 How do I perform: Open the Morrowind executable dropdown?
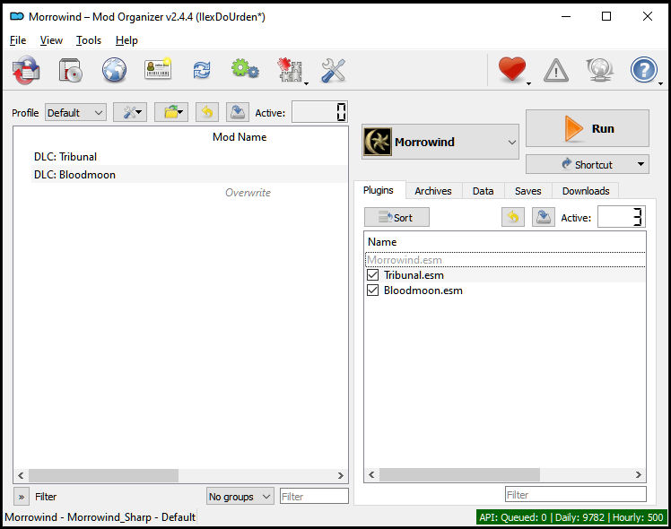[x=440, y=142]
